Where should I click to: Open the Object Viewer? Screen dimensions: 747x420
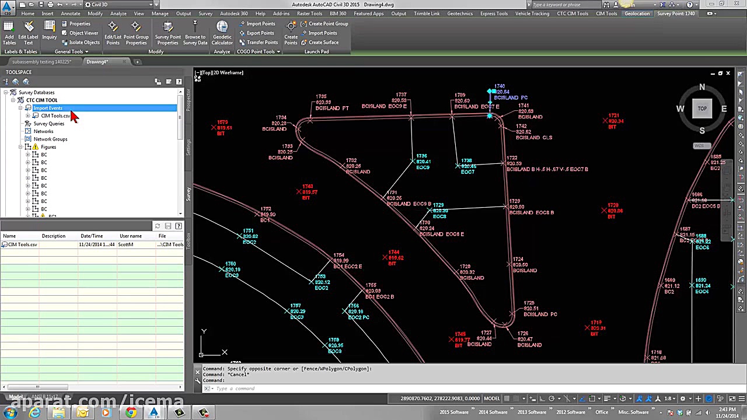80,33
